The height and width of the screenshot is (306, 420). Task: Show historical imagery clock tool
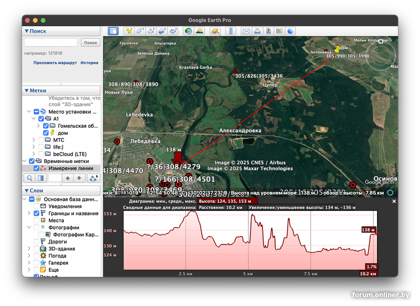(188, 31)
